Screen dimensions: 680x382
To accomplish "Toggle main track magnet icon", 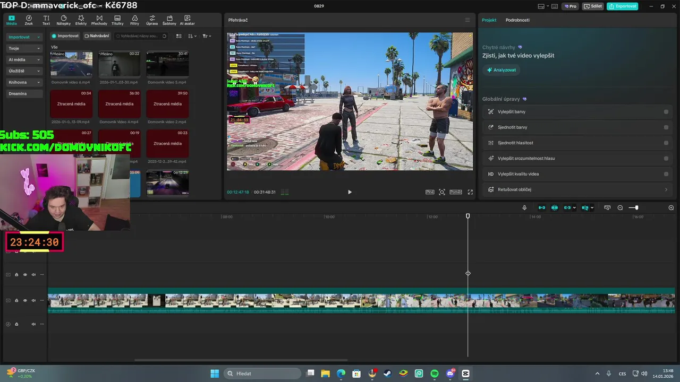I will [542, 207].
